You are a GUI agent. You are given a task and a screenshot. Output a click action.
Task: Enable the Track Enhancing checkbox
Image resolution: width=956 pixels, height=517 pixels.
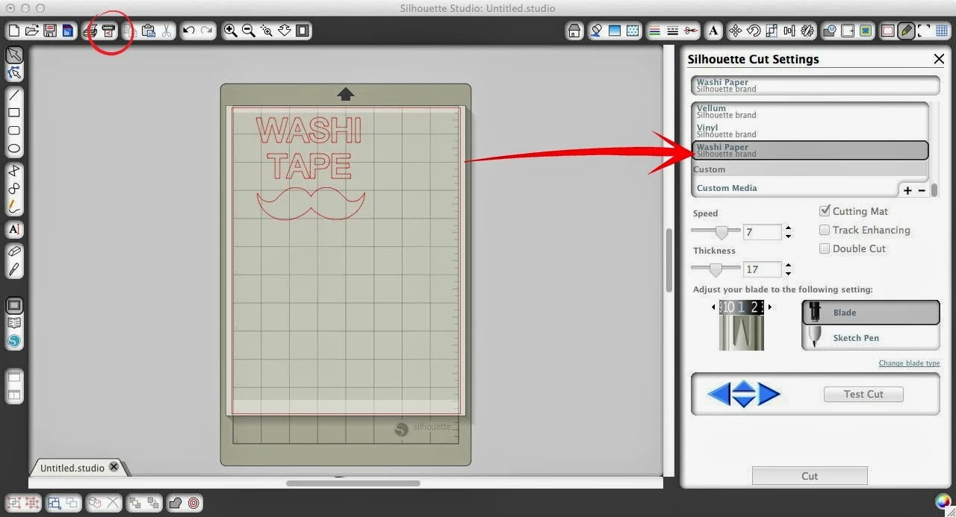(825, 230)
